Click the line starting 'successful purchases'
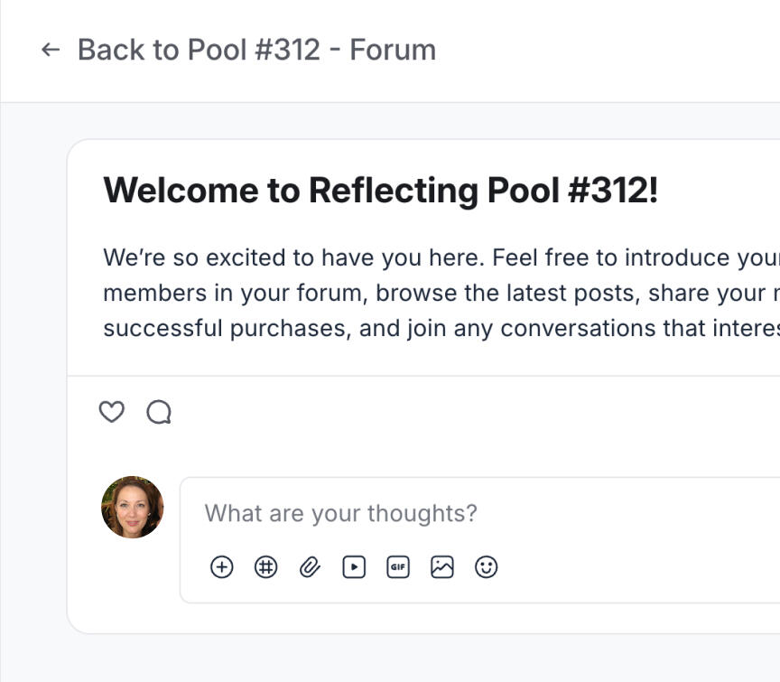780x682 pixels. click(441, 329)
